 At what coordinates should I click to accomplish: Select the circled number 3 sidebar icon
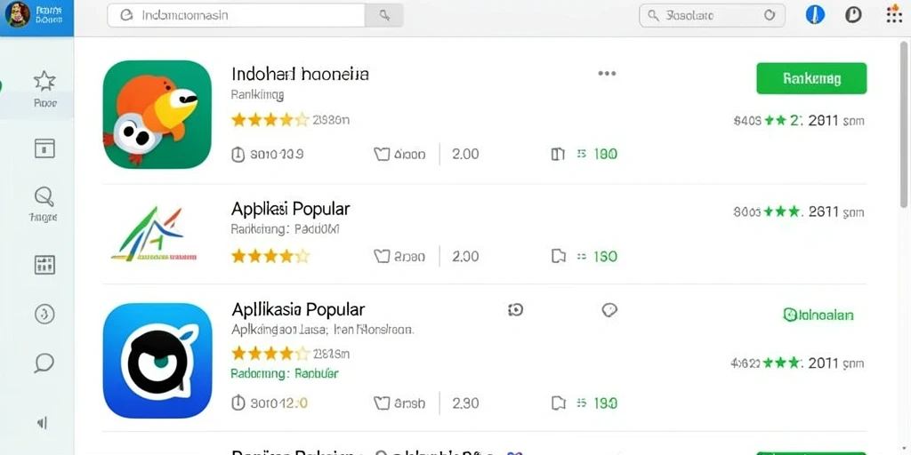[x=44, y=314]
